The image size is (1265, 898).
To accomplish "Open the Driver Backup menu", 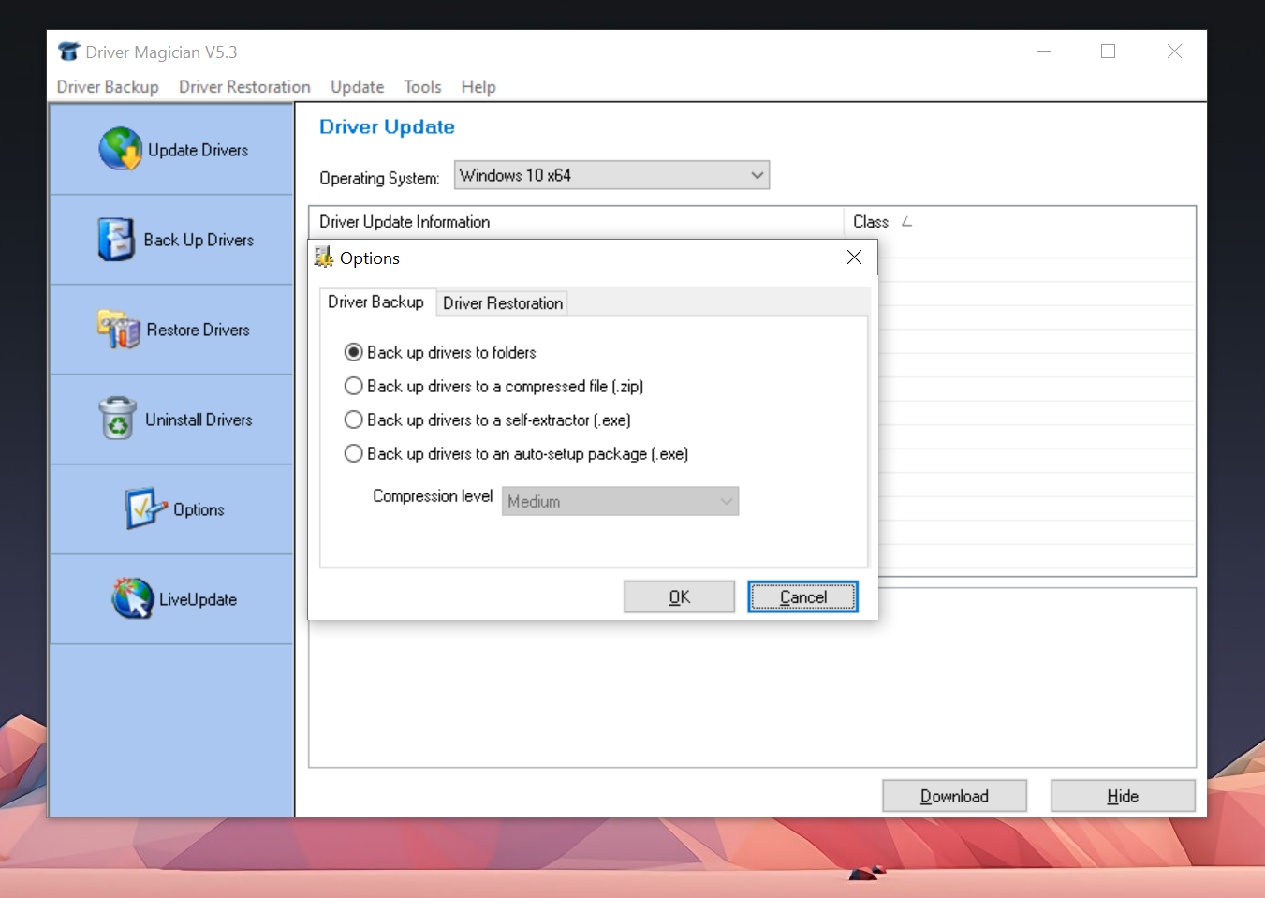I will click(108, 87).
